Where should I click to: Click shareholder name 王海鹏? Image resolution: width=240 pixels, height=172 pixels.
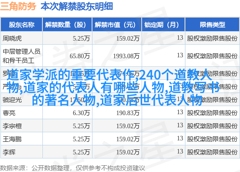[12, 139]
